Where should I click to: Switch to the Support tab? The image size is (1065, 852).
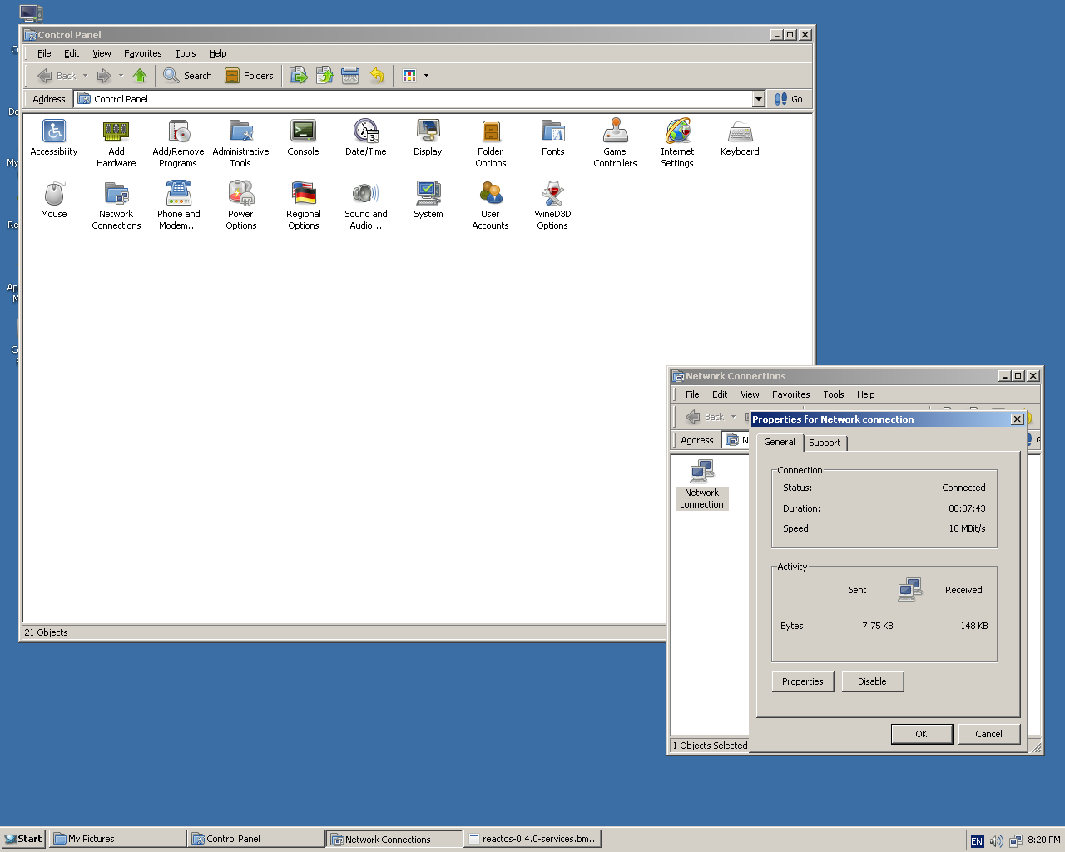(825, 443)
